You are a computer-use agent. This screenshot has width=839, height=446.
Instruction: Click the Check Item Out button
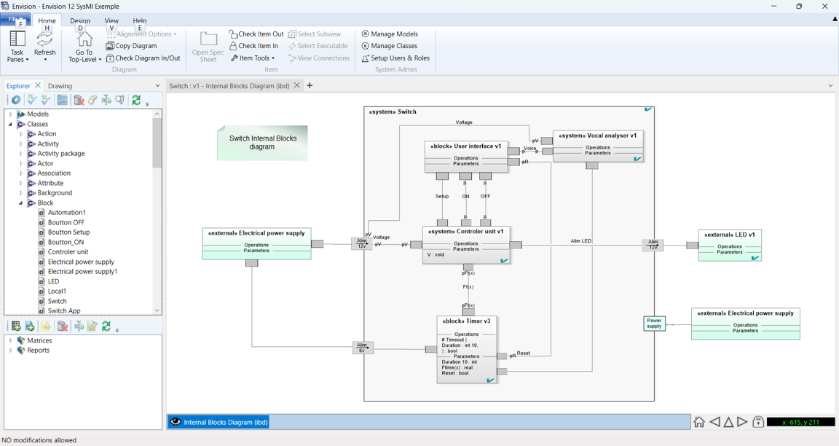coord(256,34)
